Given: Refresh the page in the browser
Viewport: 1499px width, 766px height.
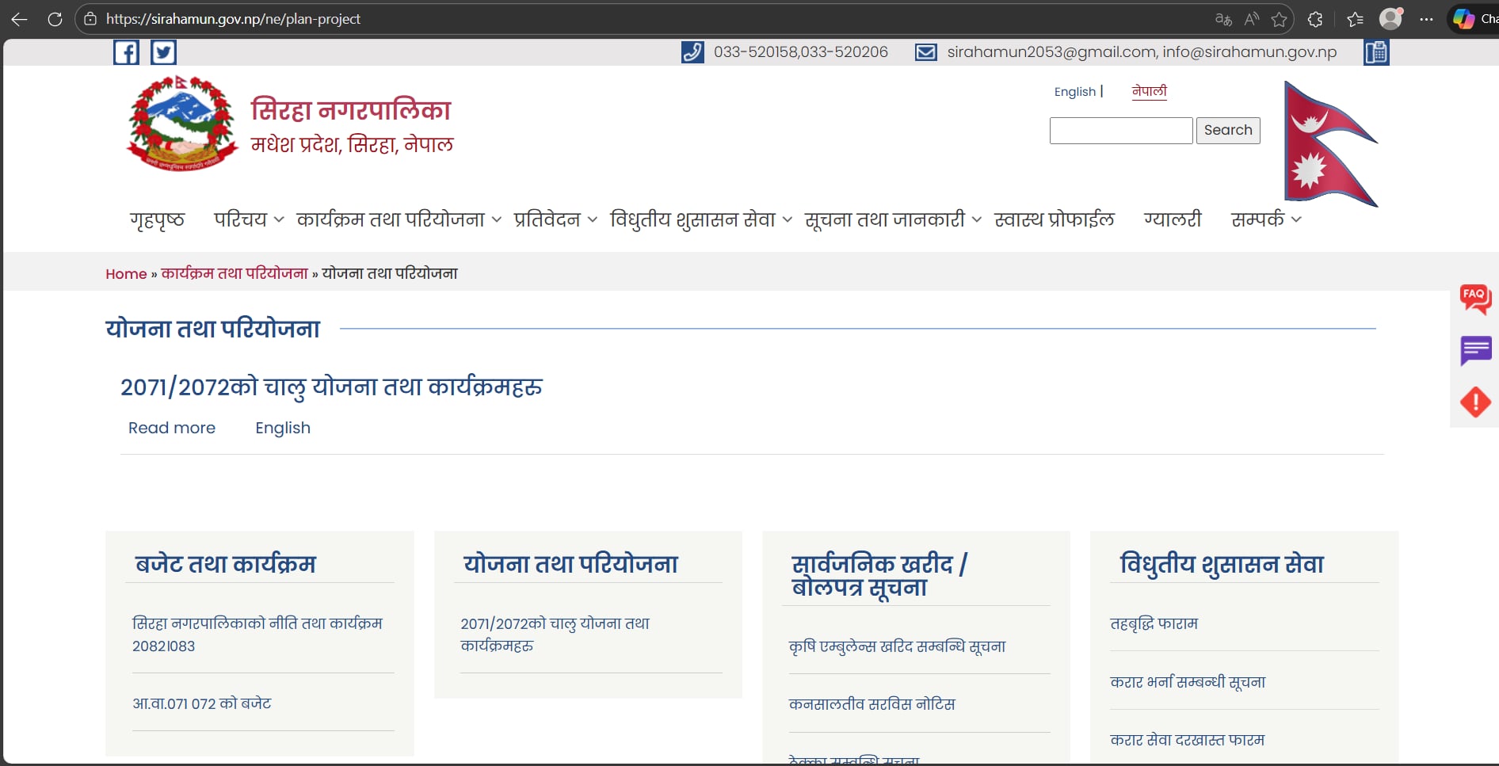Looking at the screenshot, I should pyautogui.click(x=55, y=19).
